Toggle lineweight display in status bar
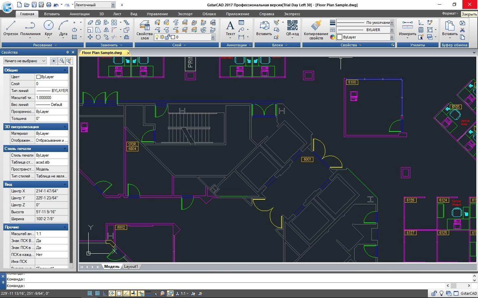This screenshot has width=478, height=298. coord(148,293)
